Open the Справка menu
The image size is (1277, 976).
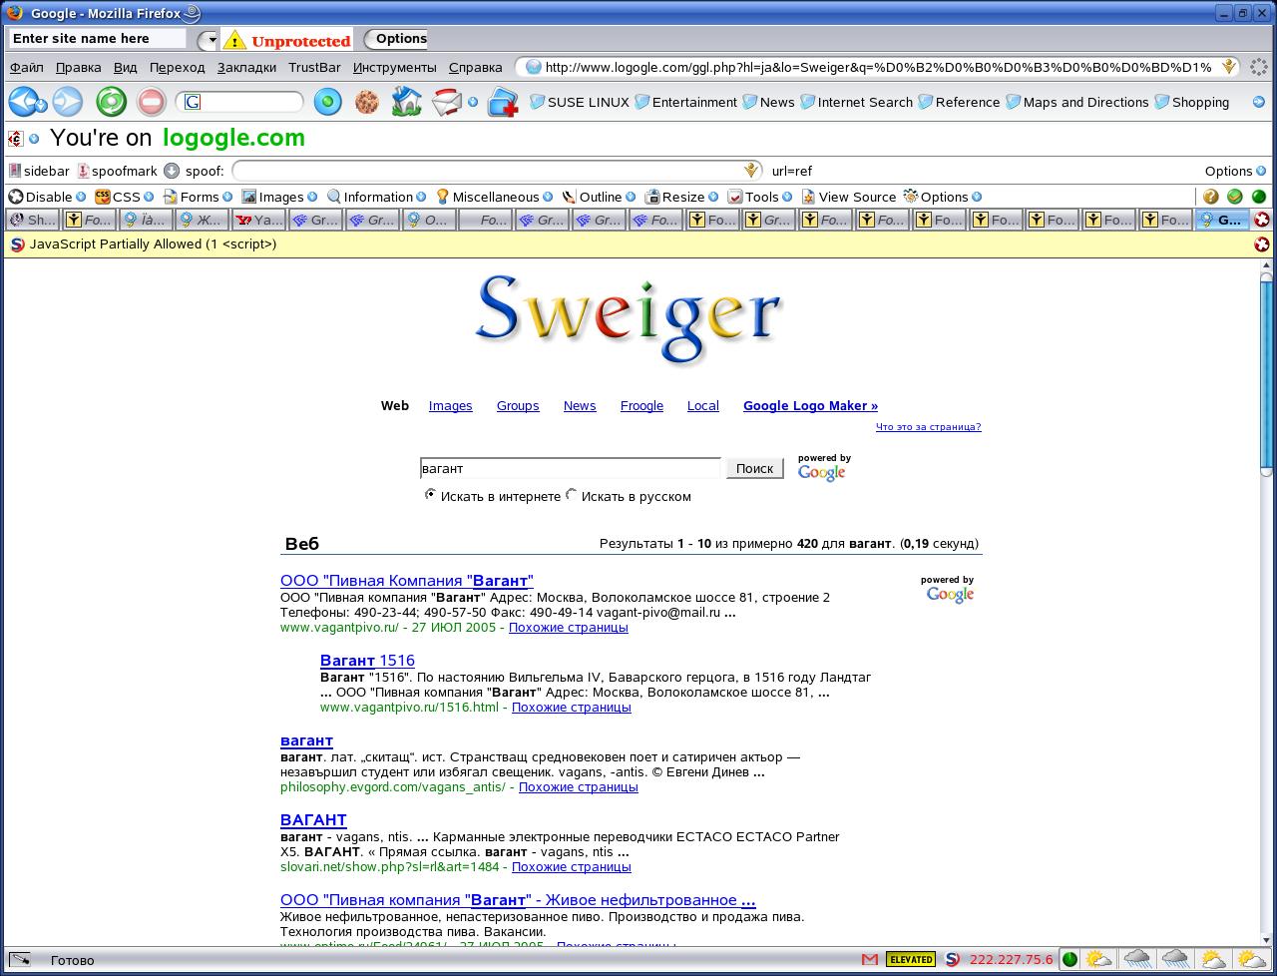pyautogui.click(x=475, y=67)
